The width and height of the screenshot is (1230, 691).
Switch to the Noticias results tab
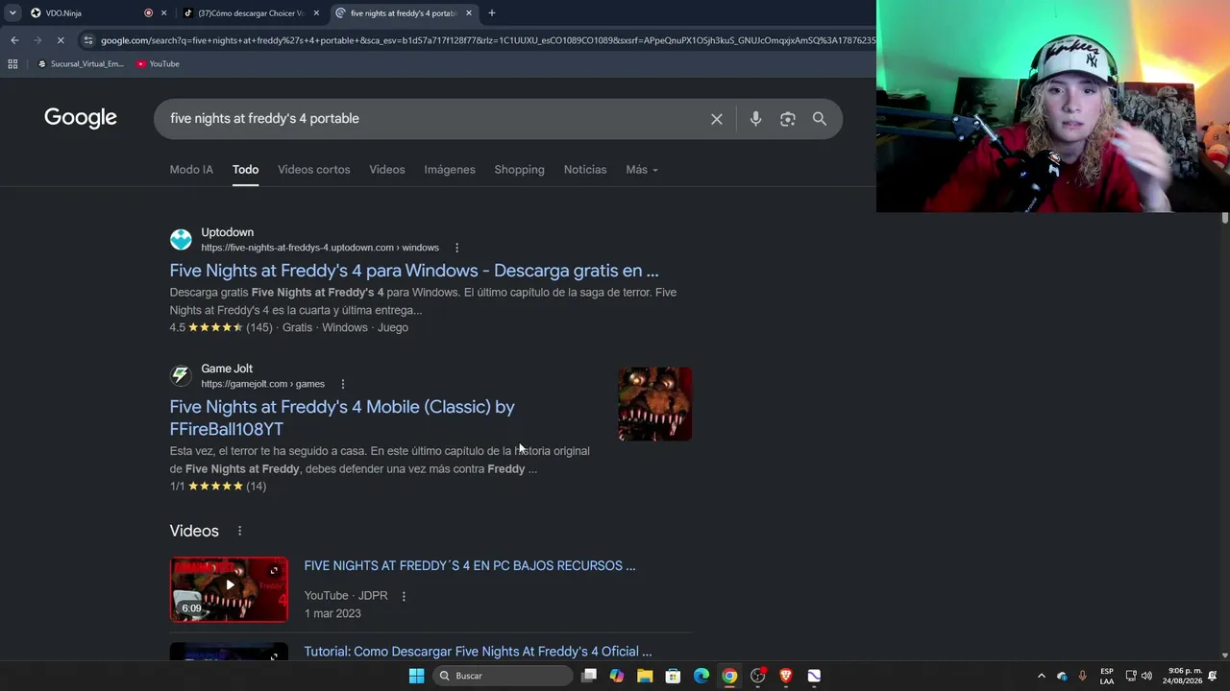(585, 170)
